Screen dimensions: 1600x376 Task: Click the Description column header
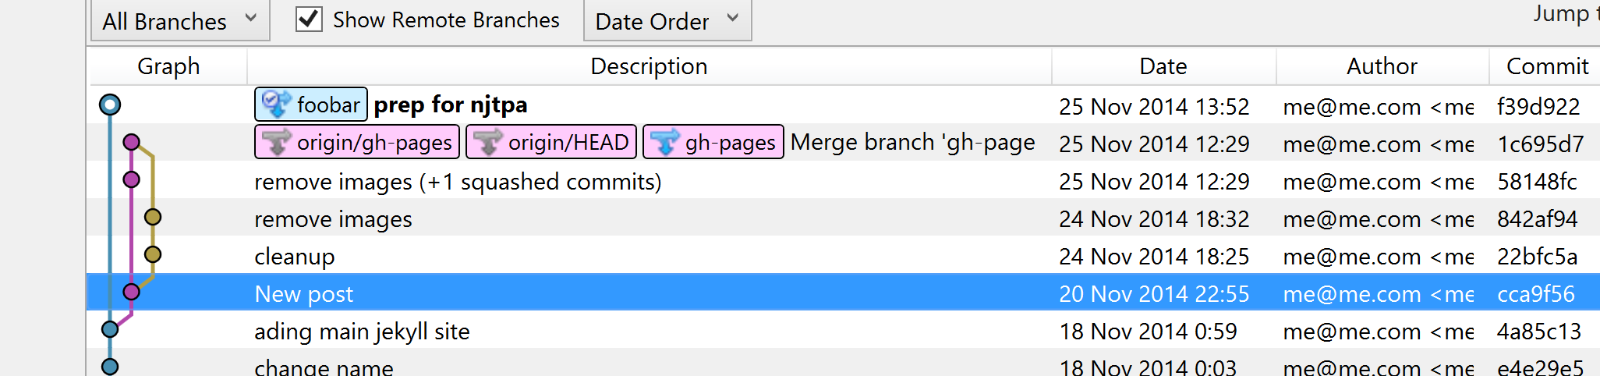649,66
